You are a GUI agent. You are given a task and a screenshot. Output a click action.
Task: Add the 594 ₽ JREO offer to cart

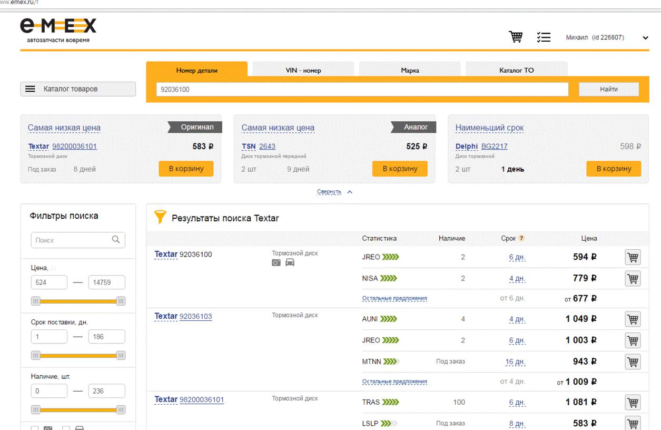point(633,257)
